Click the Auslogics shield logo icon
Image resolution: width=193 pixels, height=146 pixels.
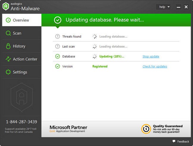click(6, 6)
